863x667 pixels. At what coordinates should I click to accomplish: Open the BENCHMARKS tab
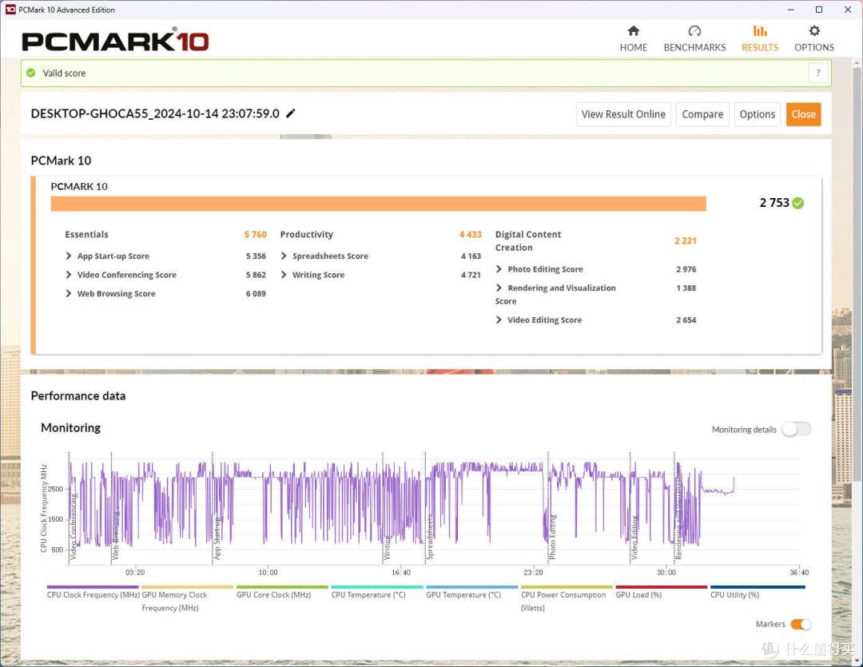point(694,38)
